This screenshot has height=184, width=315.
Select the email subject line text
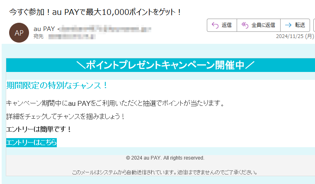coord(95,12)
